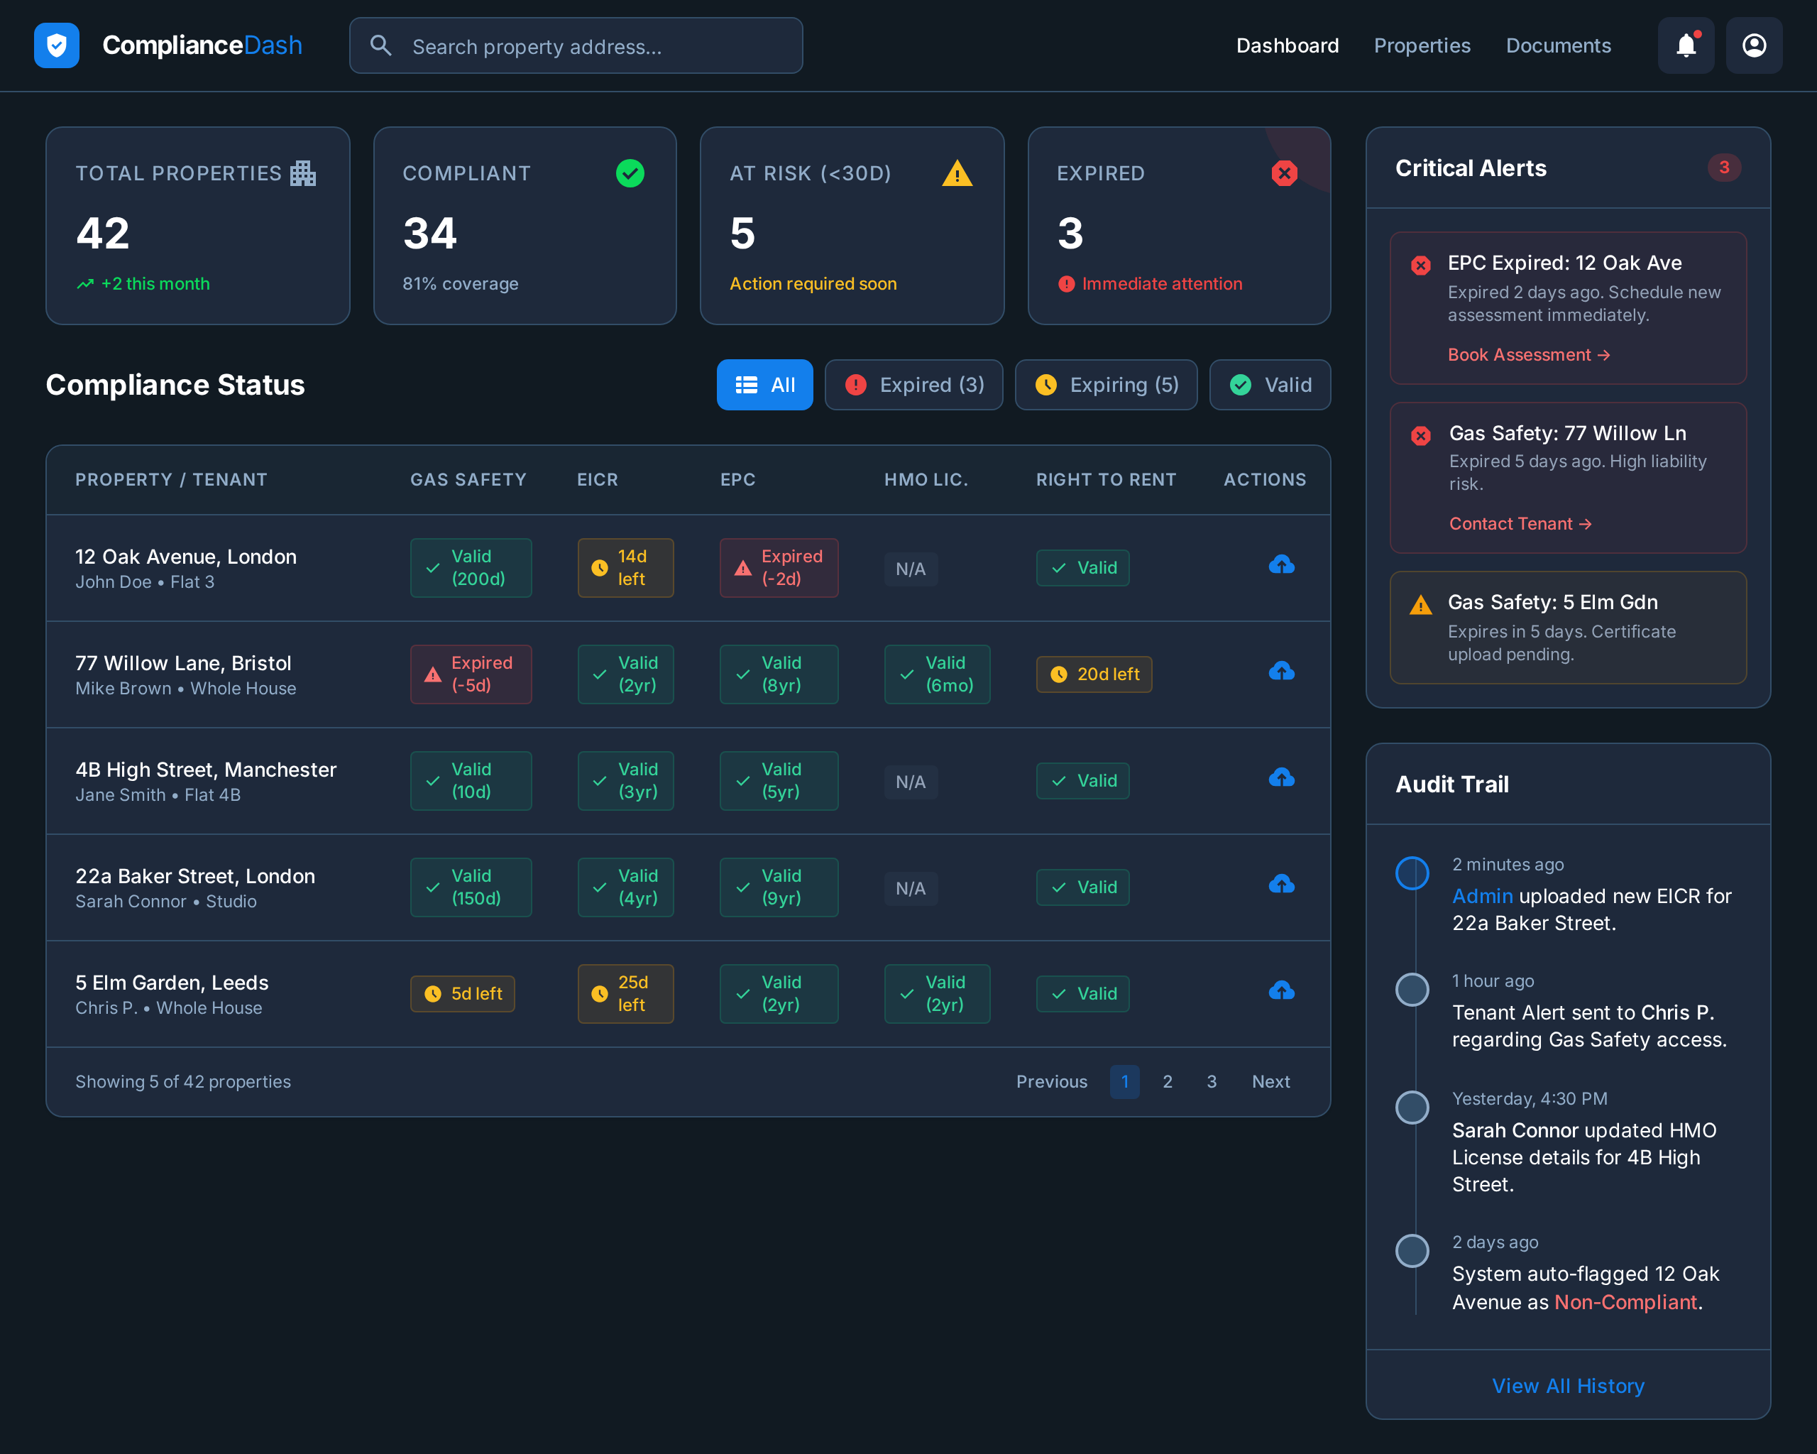Screen dimensions: 1817x1454
Task: Click Book Assessment for 12 Oak Ave
Action: coord(1528,354)
